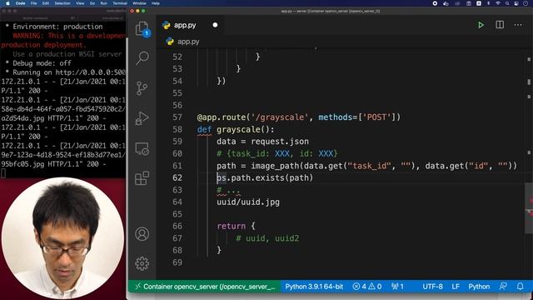Click the unsaved dot on app.py tab
This screenshot has height=300, width=533.
pos(215,25)
